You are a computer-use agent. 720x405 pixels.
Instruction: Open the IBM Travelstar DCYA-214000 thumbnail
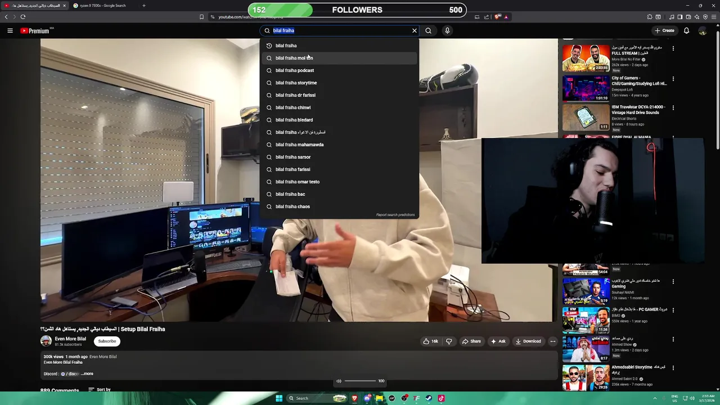[x=586, y=117]
